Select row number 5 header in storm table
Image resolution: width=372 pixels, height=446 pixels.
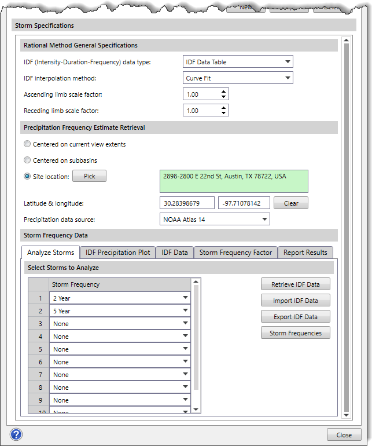click(39, 349)
